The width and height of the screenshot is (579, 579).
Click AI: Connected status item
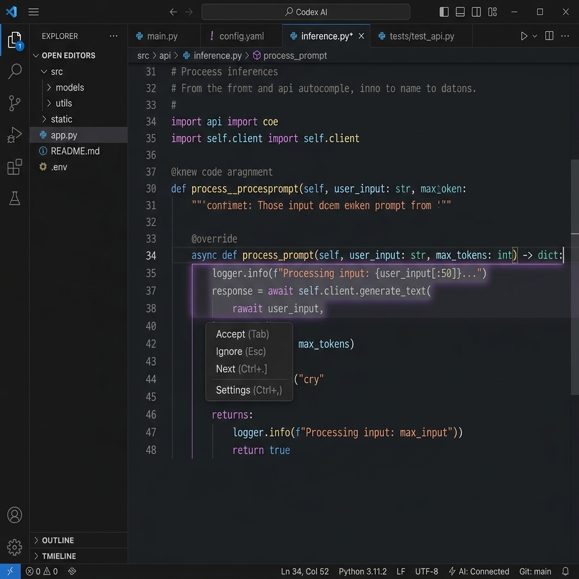[x=478, y=571]
